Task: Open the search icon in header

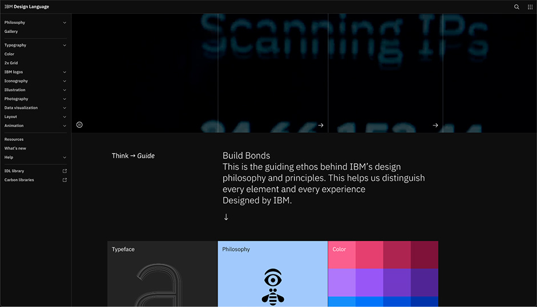Action: (x=516, y=7)
